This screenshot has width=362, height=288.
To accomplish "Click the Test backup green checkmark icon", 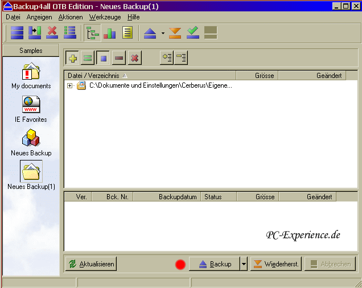I will coord(193,32).
